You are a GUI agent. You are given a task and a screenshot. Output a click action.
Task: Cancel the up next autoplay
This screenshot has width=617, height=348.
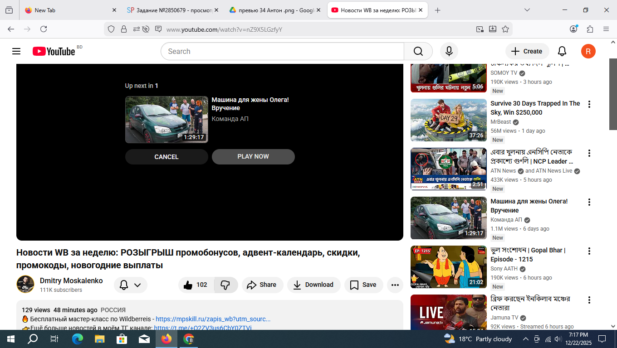[166, 157]
